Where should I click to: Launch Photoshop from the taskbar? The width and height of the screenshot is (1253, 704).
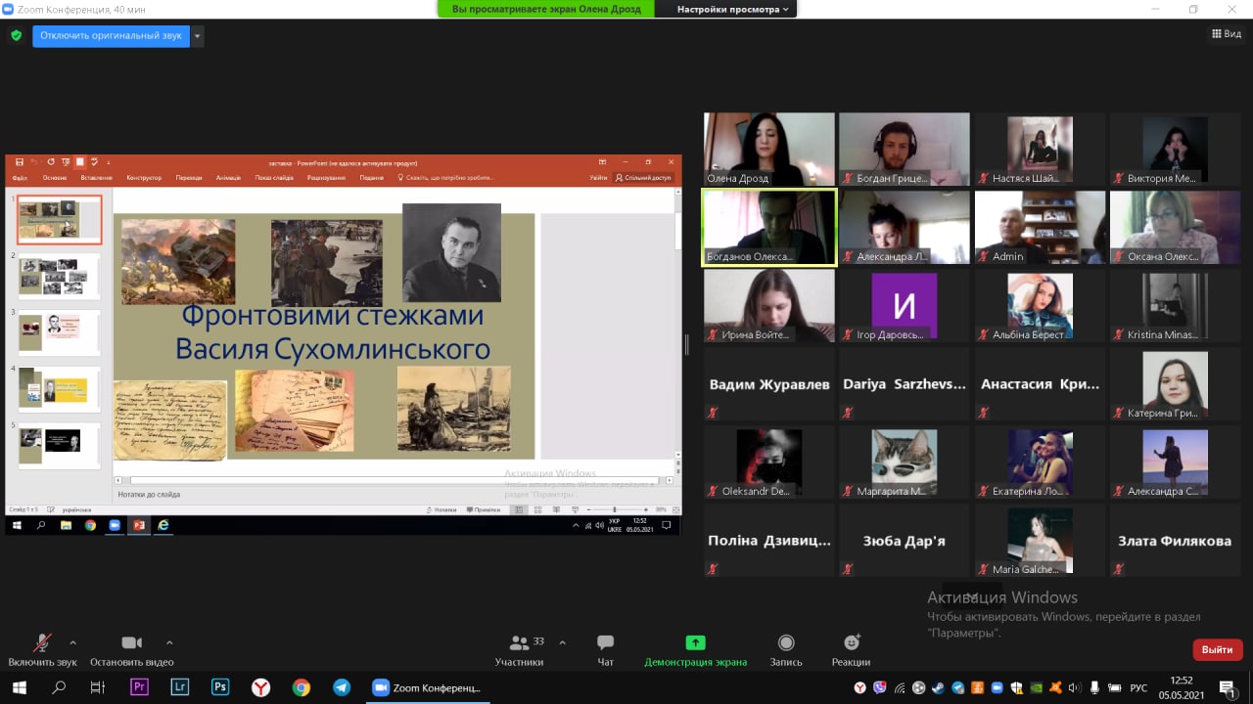pos(220,687)
